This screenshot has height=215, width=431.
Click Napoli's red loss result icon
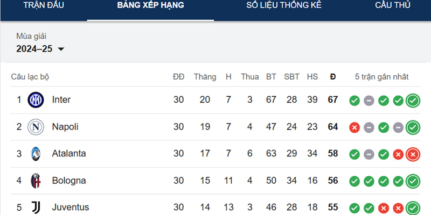(x=354, y=127)
